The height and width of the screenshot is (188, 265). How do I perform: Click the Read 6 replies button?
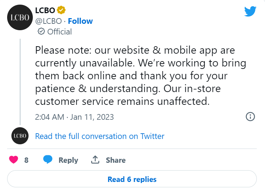132,179
